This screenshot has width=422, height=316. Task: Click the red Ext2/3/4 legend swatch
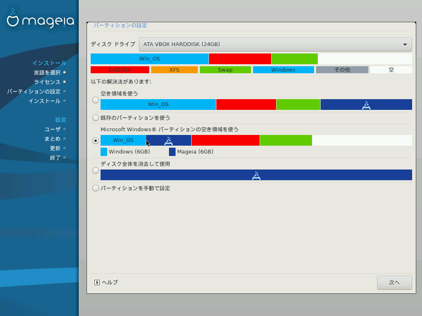pyautogui.click(x=120, y=70)
